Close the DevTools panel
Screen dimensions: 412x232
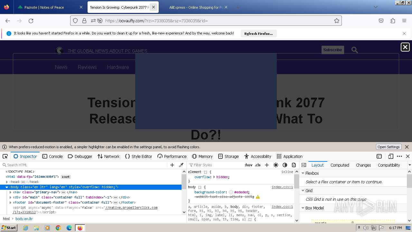408,156
